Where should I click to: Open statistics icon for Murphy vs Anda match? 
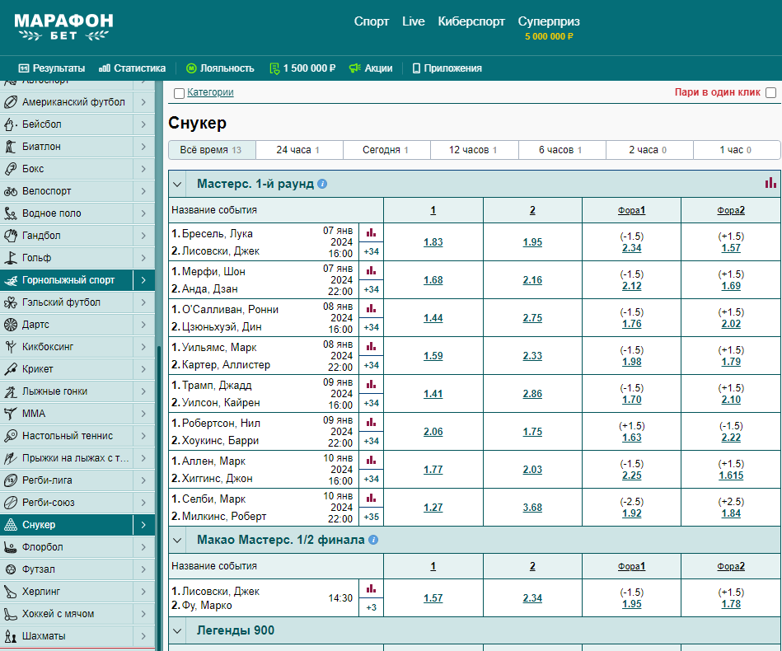point(371,271)
